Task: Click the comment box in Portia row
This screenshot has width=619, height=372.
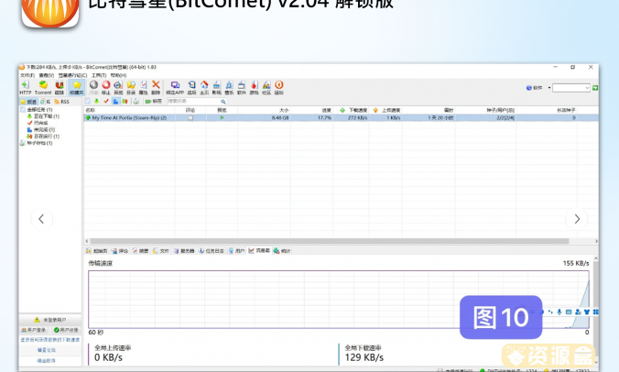Action: click(190, 117)
